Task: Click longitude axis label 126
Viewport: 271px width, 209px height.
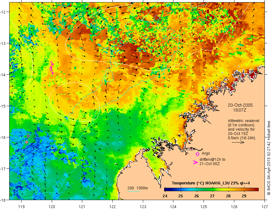Action: tap(234, 207)
